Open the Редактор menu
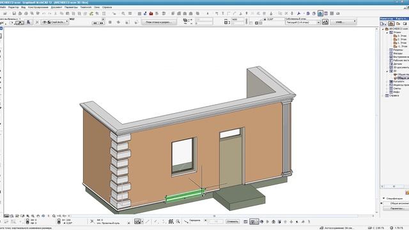 coord(13,7)
